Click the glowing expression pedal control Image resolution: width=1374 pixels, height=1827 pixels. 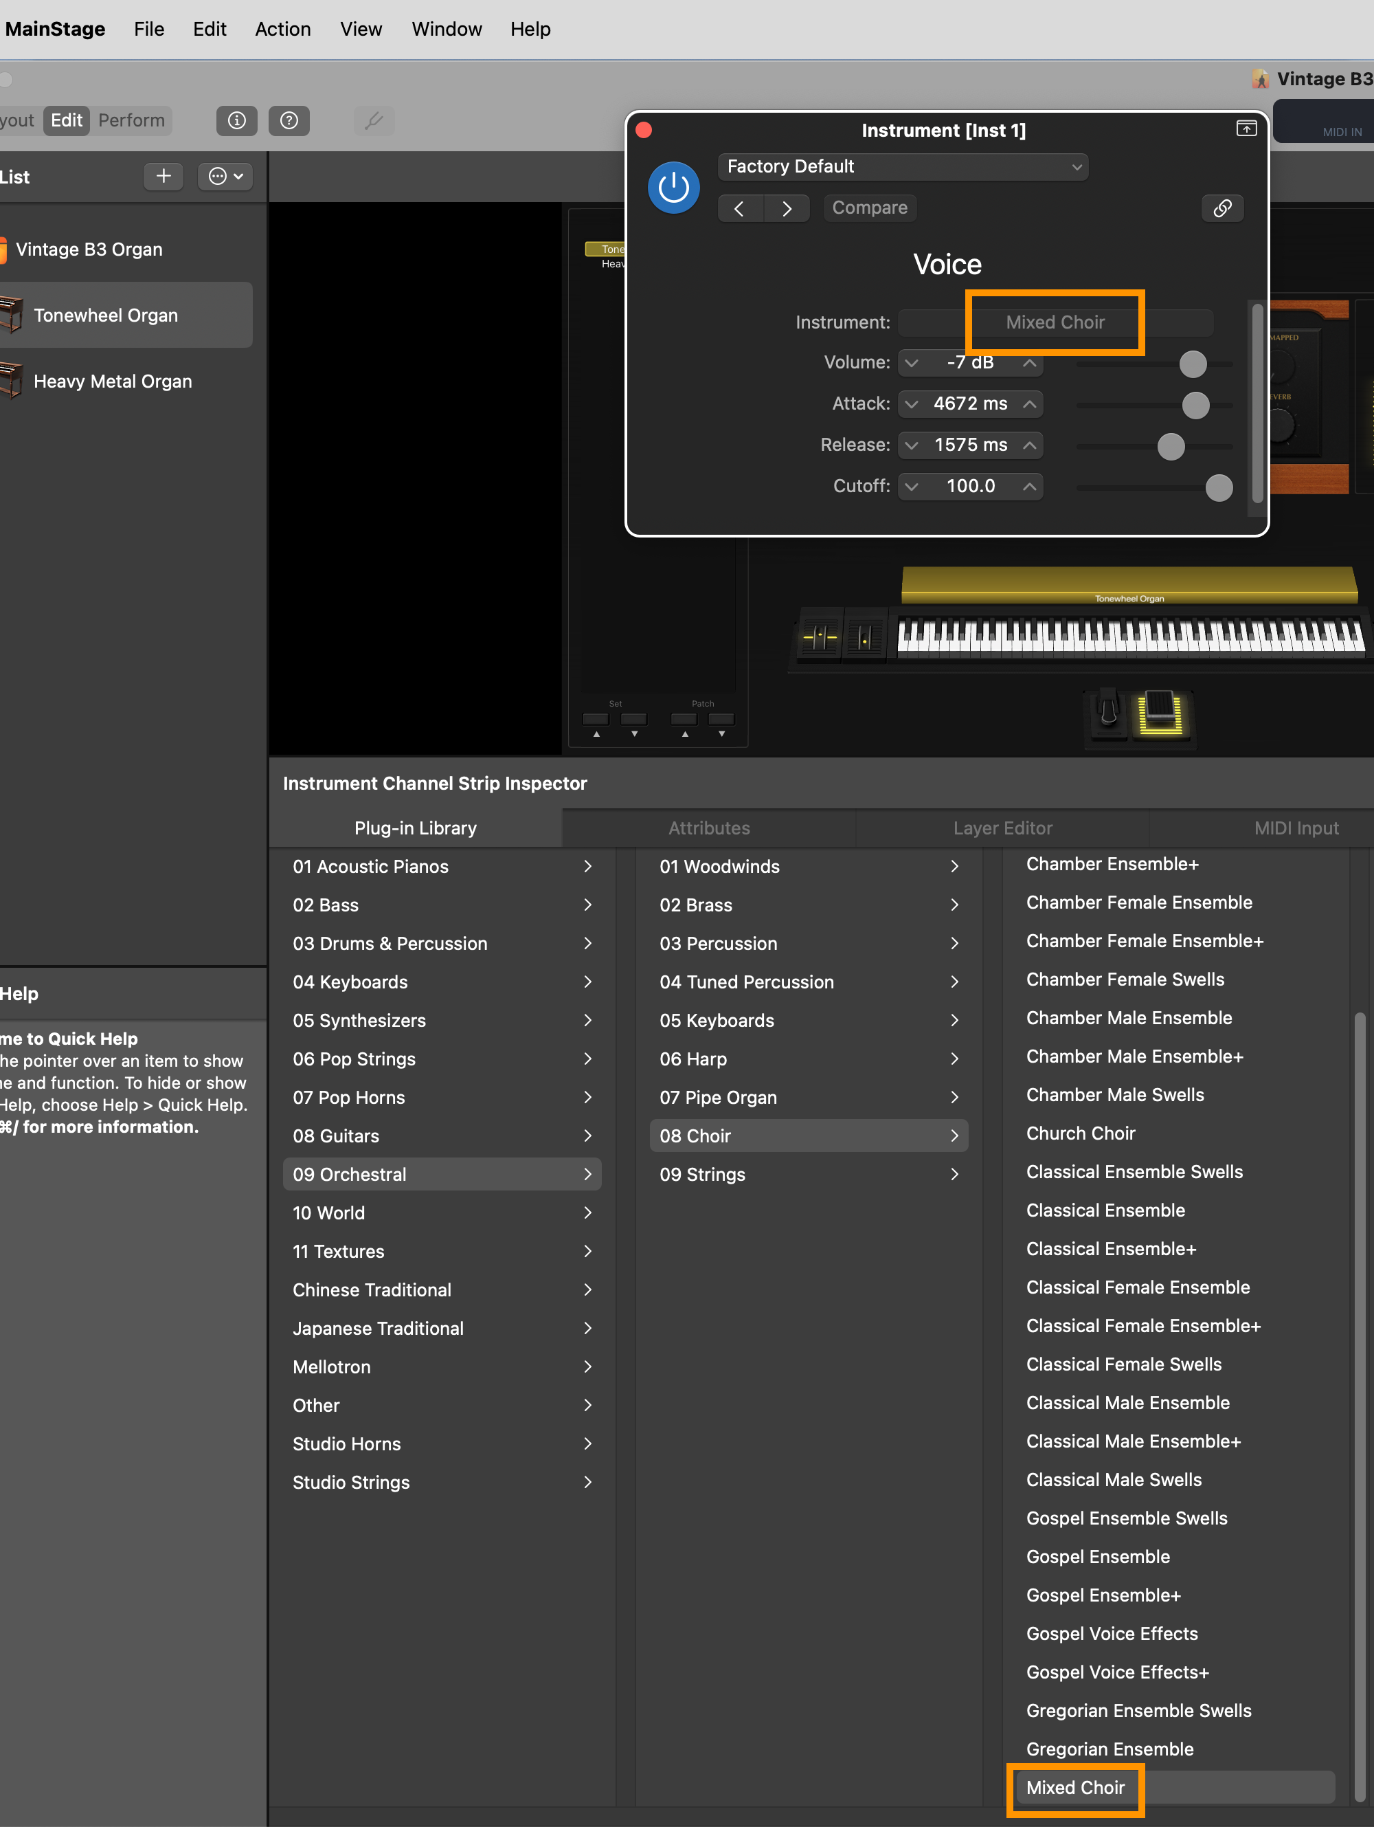[x=1160, y=712]
